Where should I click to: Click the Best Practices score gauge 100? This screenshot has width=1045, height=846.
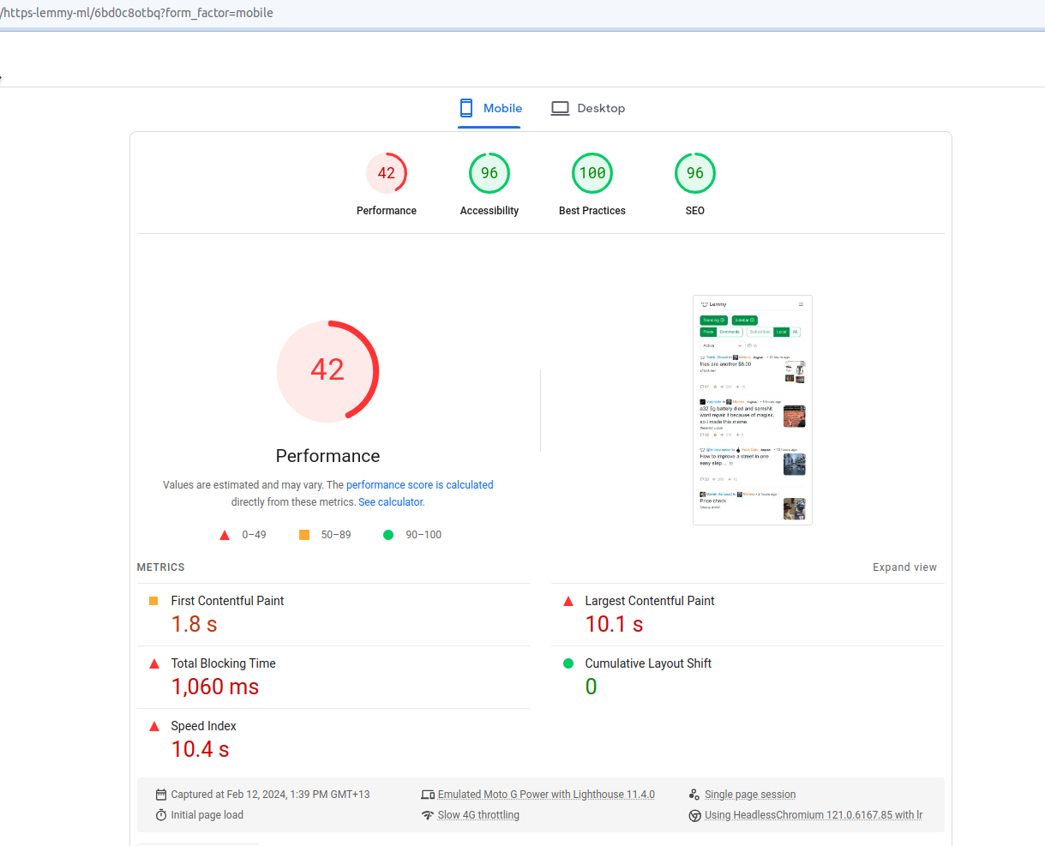(592, 174)
